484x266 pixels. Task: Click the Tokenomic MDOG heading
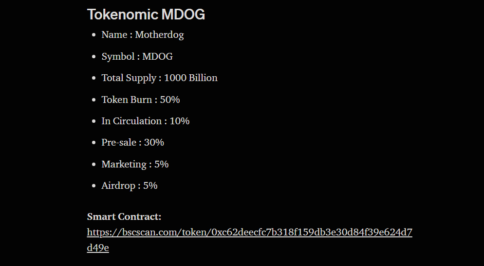coord(146,14)
